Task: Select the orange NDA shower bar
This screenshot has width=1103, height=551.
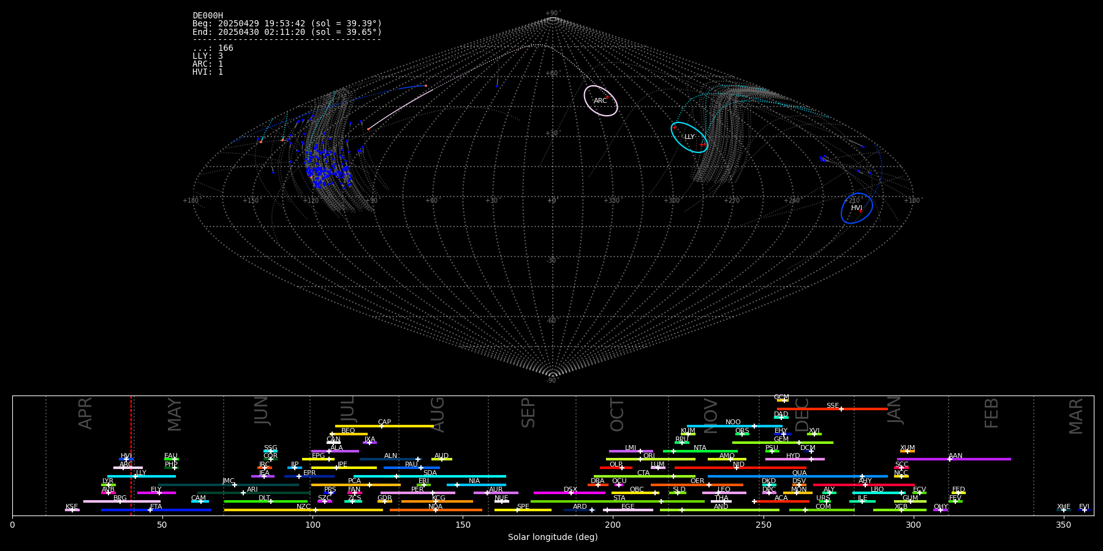Action: 436,510
